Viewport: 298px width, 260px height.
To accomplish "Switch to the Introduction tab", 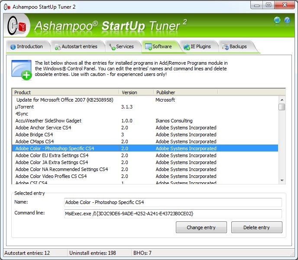I will [28, 46].
